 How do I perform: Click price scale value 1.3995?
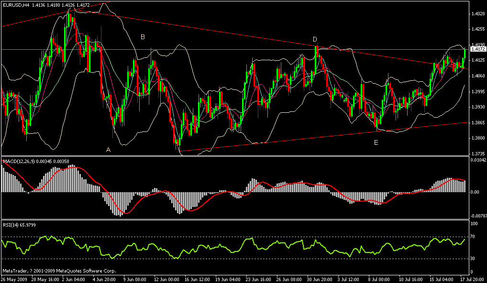(x=478, y=91)
